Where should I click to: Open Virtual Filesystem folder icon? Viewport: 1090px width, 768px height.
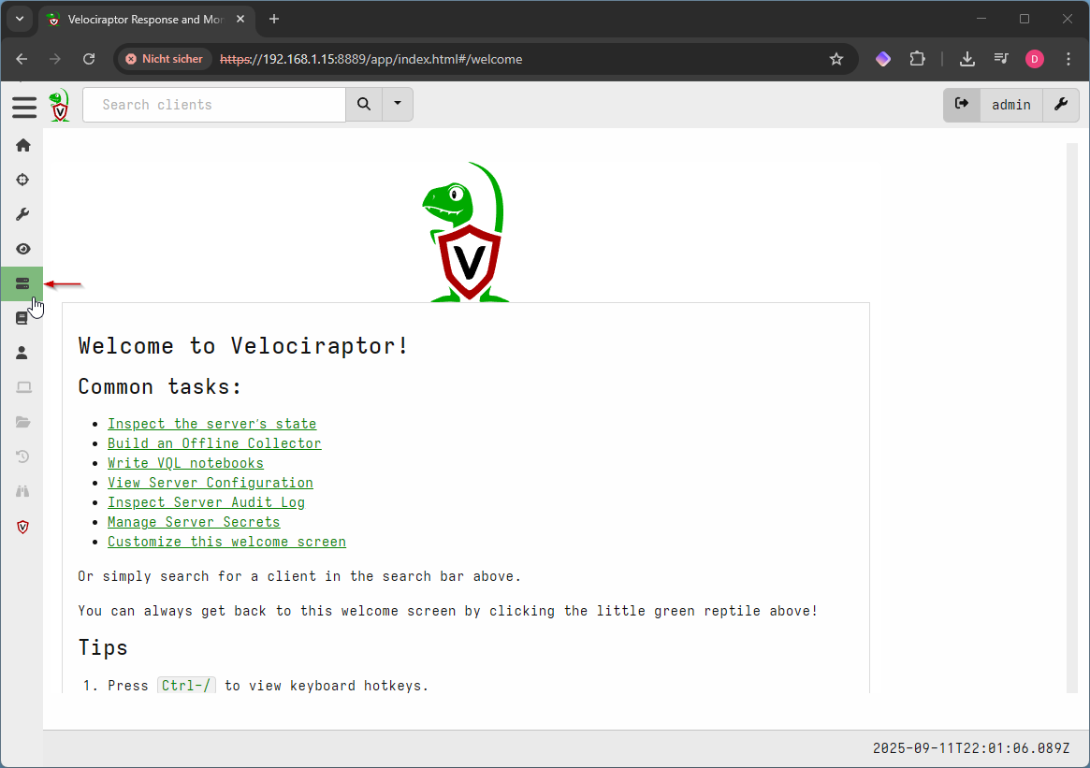pos(23,422)
